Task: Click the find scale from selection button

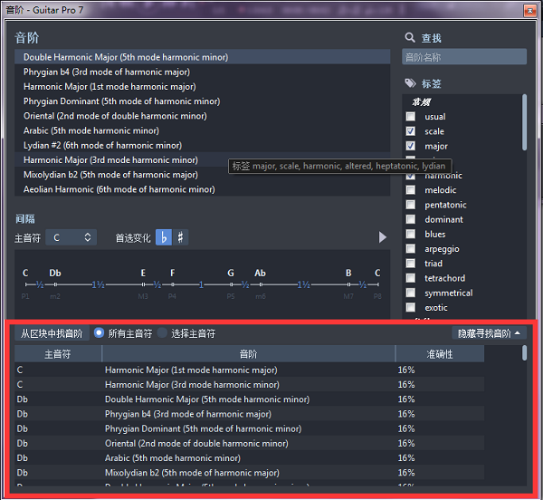Action: [x=52, y=333]
